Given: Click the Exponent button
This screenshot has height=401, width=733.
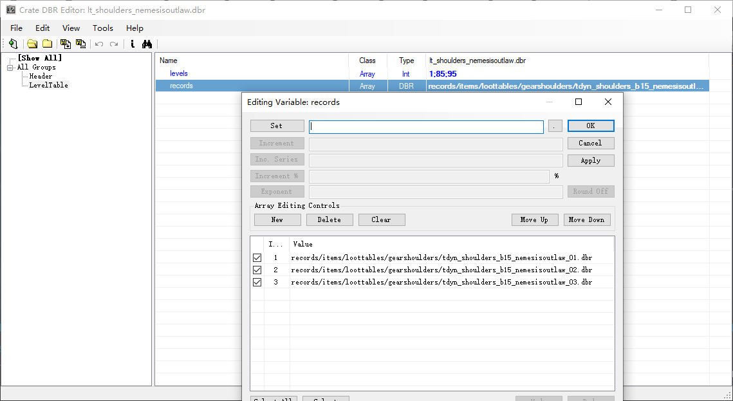Looking at the screenshot, I should click(277, 192).
